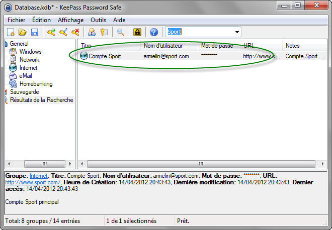Open search with the magnifying glass icon

(121, 32)
